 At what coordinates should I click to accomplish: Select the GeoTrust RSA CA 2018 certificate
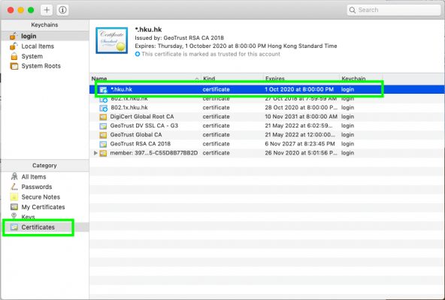pyautogui.click(x=267, y=144)
